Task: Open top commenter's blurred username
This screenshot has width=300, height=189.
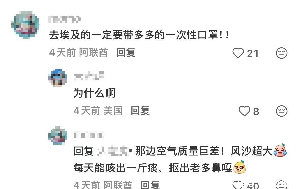Action: click(64, 19)
